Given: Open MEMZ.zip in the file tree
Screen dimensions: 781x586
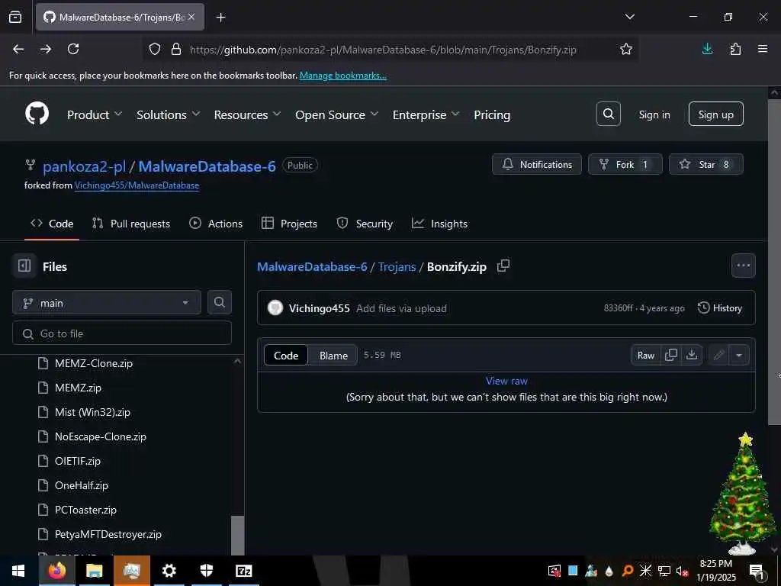Looking at the screenshot, I should (x=78, y=388).
